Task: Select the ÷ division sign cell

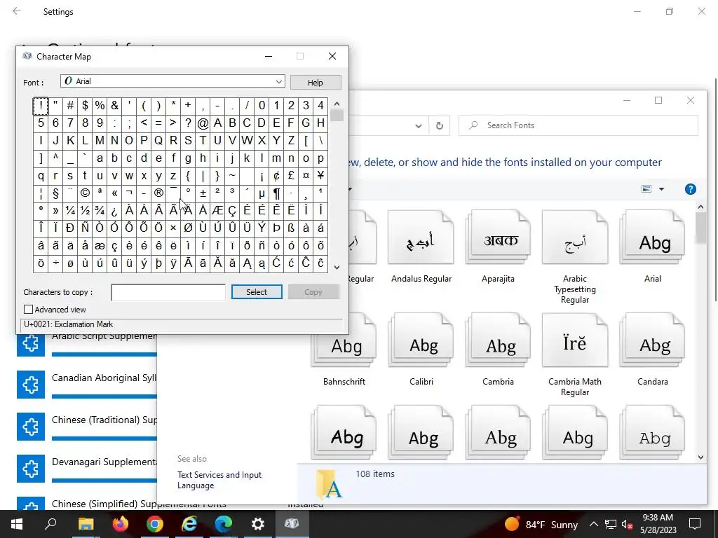Action: pyautogui.click(x=55, y=263)
